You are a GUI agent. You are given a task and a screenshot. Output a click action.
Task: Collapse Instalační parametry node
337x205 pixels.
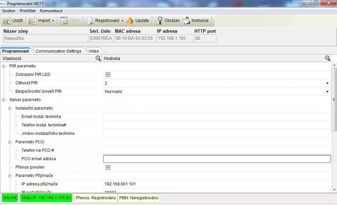[9, 109]
